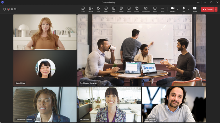The height and width of the screenshot is (123, 220).
Task: Raise your hand in the meeting
Action: coord(98,9)
